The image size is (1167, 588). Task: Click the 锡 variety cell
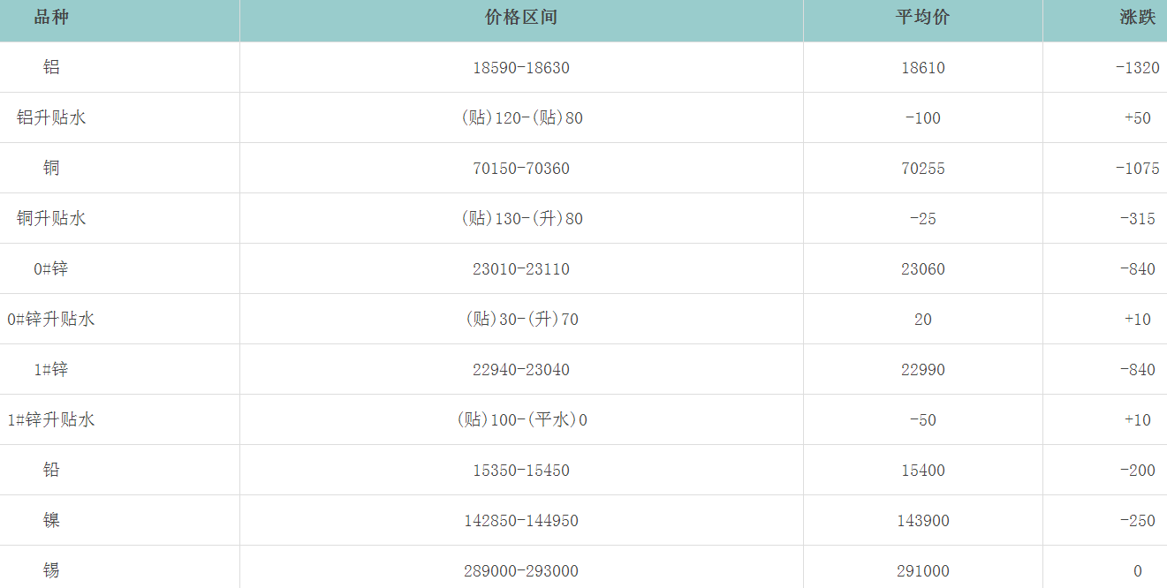point(51,570)
